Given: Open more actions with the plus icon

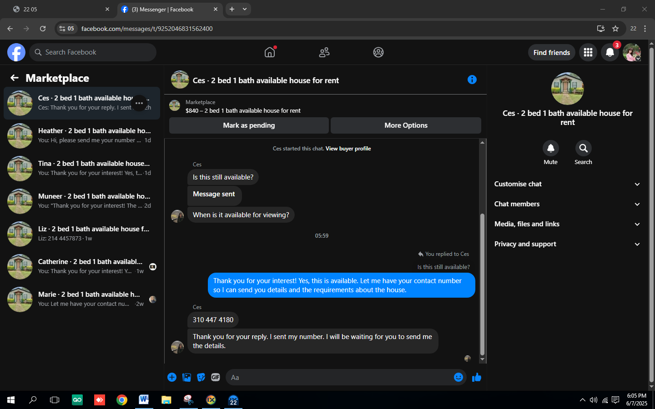Looking at the screenshot, I should click(172, 377).
